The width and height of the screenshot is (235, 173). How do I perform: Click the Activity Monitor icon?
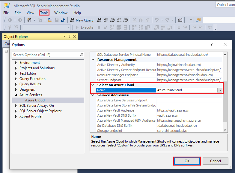180,20
